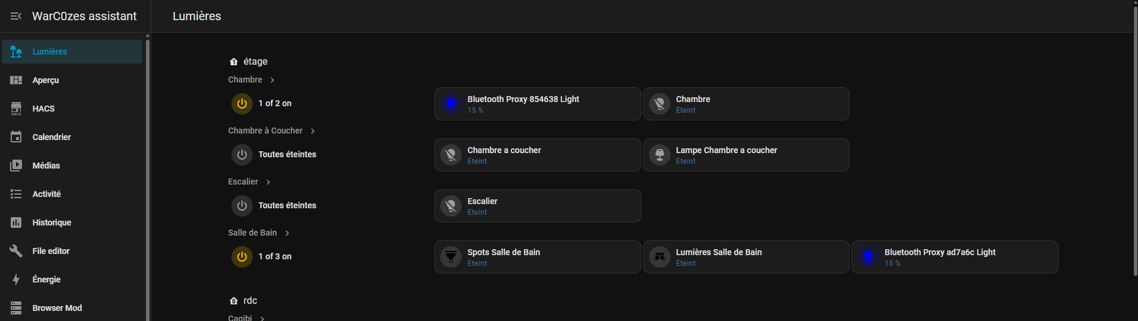Toggle Chambre à Coucher lights power button
Viewport: 1138px width, 321px height.
242,155
